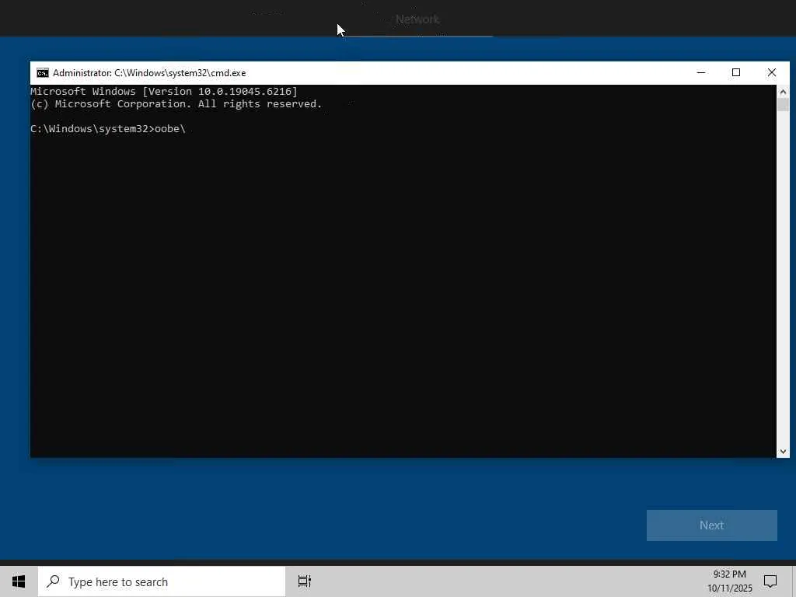796x597 pixels.
Task: Minimize the Administrator cmd.exe window
Action: [701, 72]
